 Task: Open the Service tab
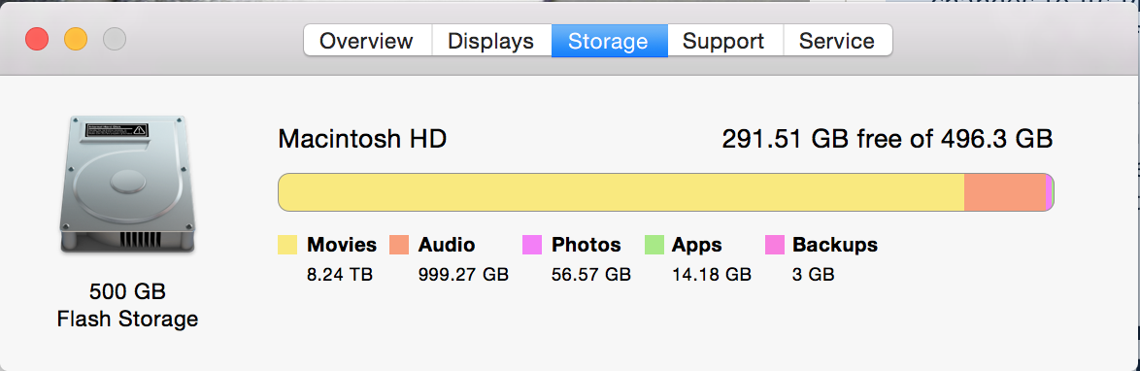(x=838, y=40)
